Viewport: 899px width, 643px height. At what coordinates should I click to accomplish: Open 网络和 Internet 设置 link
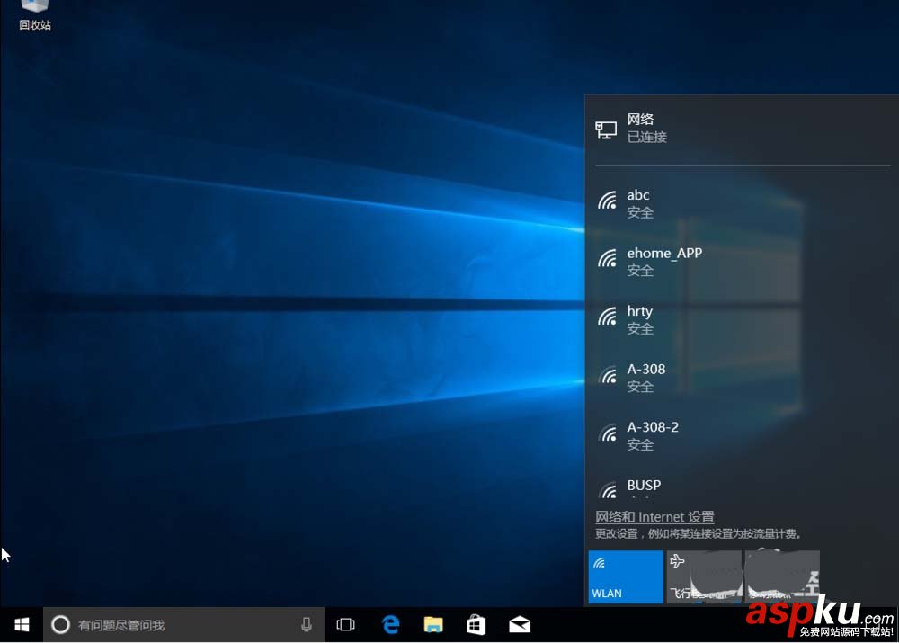(x=654, y=516)
